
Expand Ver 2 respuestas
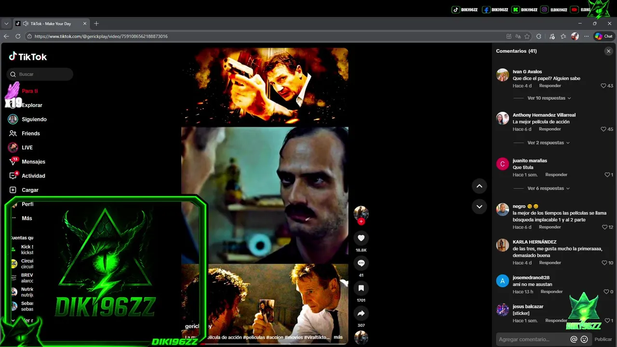(x=549, y=143)
